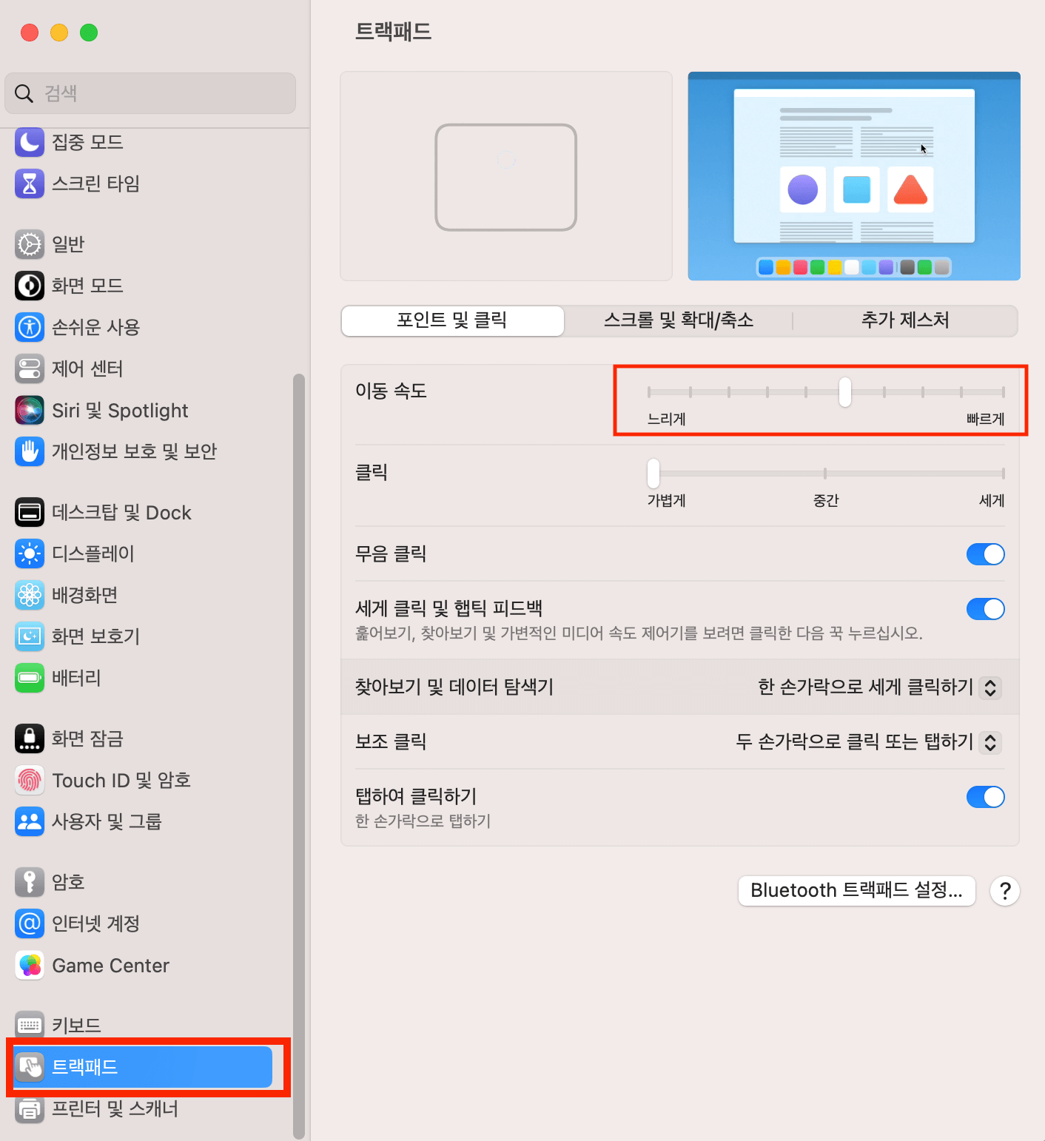Click the yellow minimize window button

59,33
